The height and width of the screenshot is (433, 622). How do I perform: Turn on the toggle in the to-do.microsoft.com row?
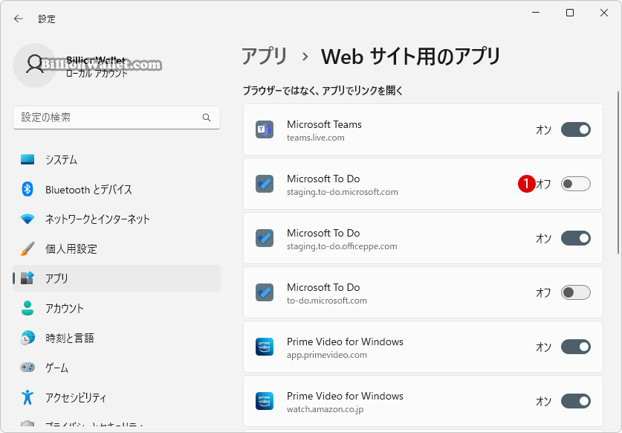tap(576, 292)
